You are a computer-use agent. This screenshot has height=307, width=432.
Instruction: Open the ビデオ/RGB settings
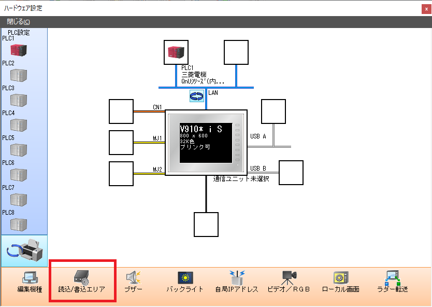(289, 282)
